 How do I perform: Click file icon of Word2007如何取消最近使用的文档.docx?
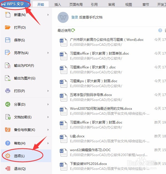pos(63,111)
